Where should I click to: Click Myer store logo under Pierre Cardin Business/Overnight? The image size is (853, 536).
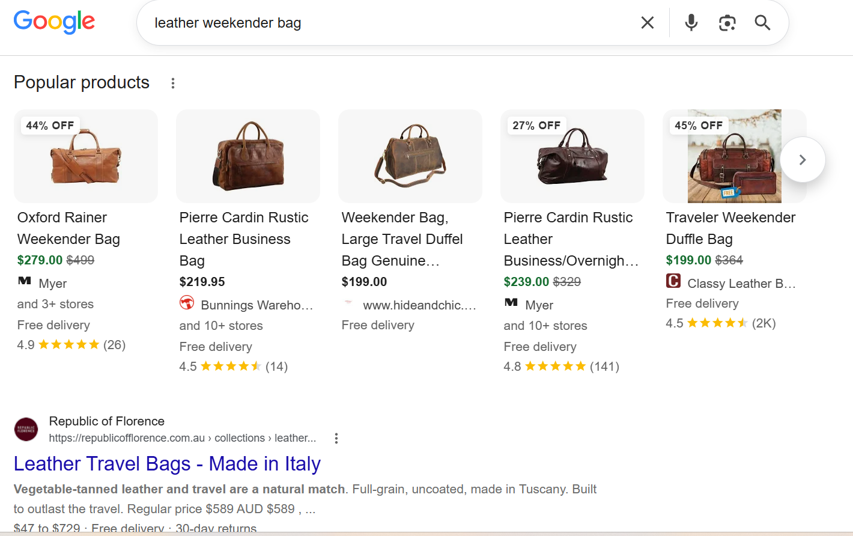(511, 302)
